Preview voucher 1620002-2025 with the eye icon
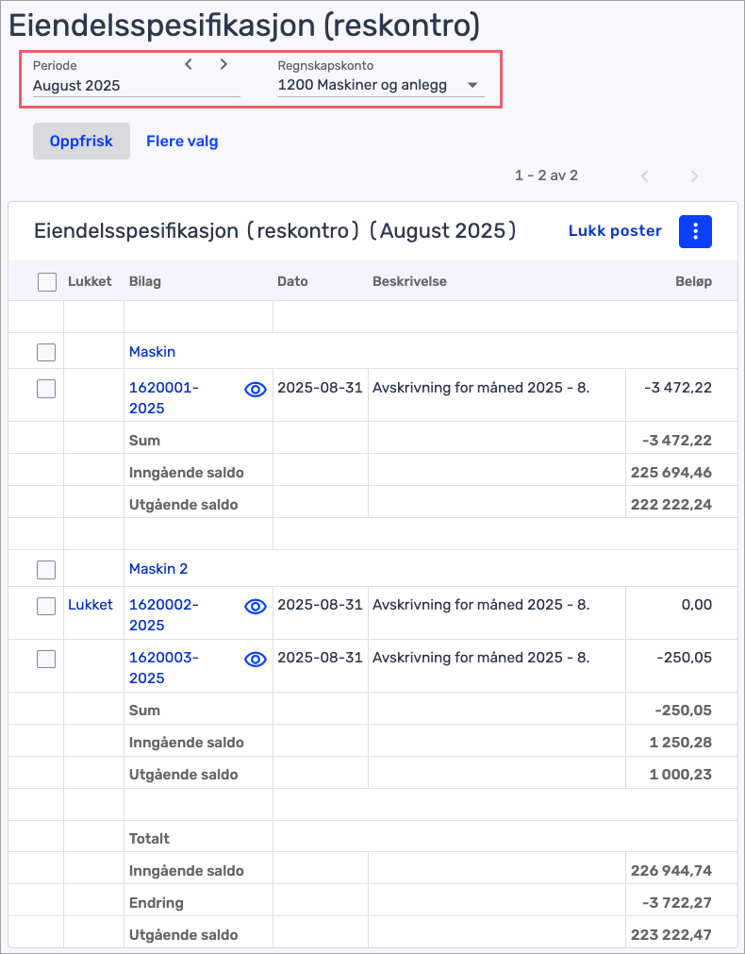This screenshot has width=745, height=954. pyautogui.click(x=256, y=606)
